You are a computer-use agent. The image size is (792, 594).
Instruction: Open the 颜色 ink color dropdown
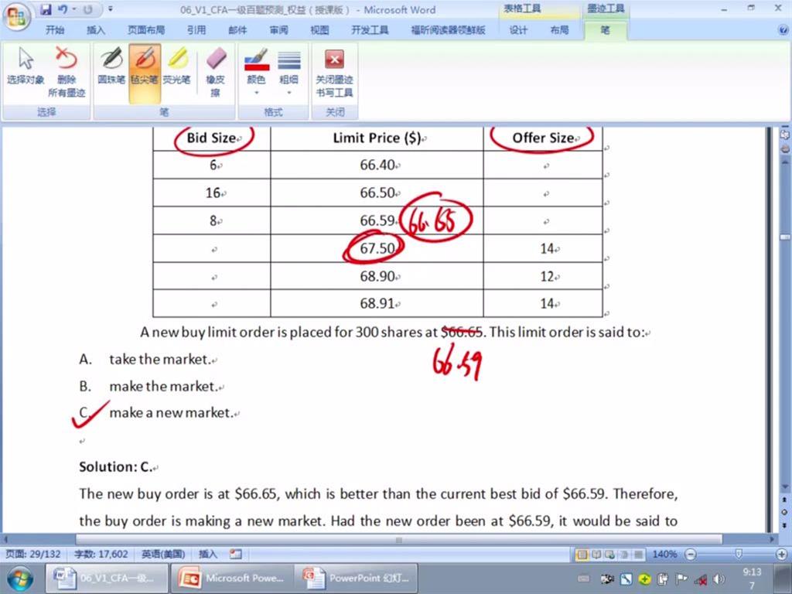click(x=256, y=73)
